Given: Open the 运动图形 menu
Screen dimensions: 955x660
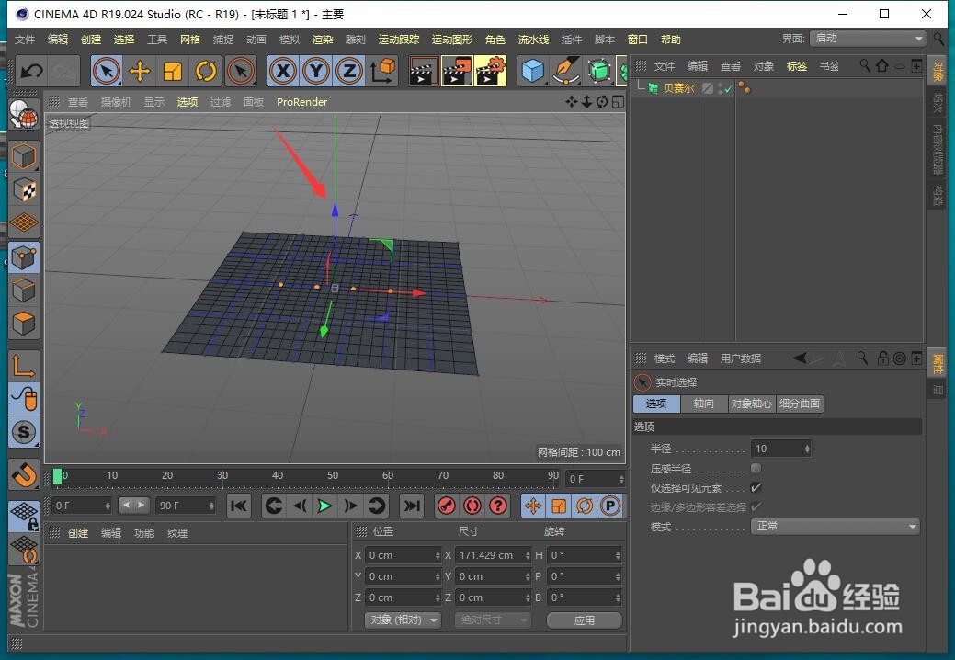Looking at the screenshot, I should pyautogui.click(x=452, y=40).
